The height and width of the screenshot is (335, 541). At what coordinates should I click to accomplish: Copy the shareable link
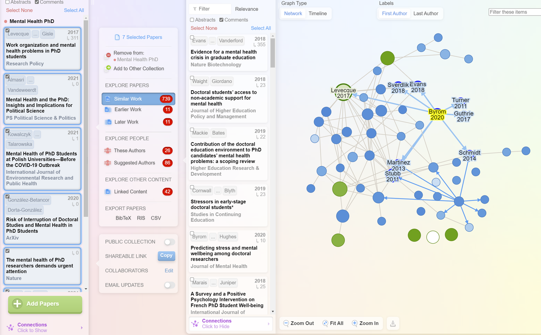[x=166, y=255]
